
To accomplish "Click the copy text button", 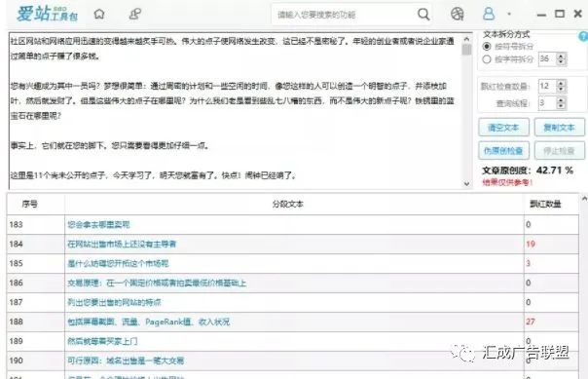I will pyautogui.click(x=559, y=128).
